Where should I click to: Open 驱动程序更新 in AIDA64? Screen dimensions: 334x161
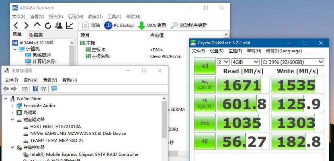(x=189, y=25)
